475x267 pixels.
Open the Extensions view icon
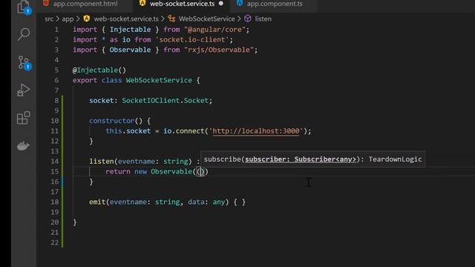click(x=24, y=118)
